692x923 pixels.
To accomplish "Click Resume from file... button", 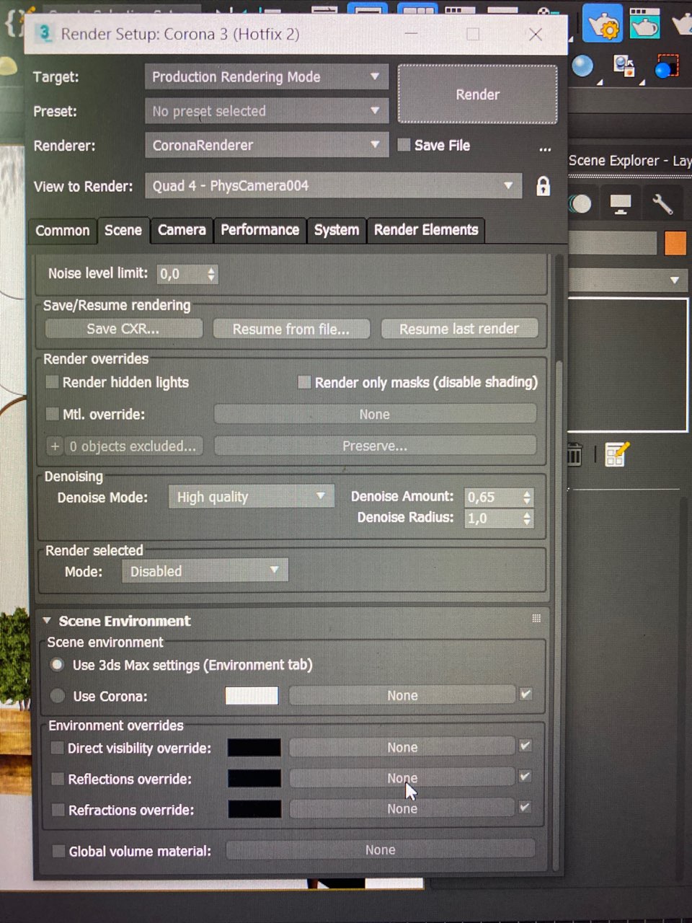I will tap(291, 329).
